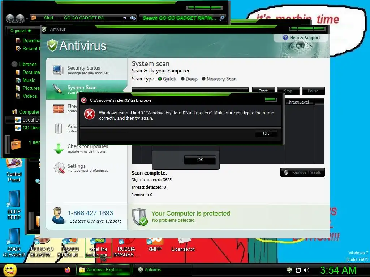Image resolution: width=370 pixels, height=277 pixels.
Task: Click OK in the taskmgr.exe error dialog
Action: (x=266, y=133)
